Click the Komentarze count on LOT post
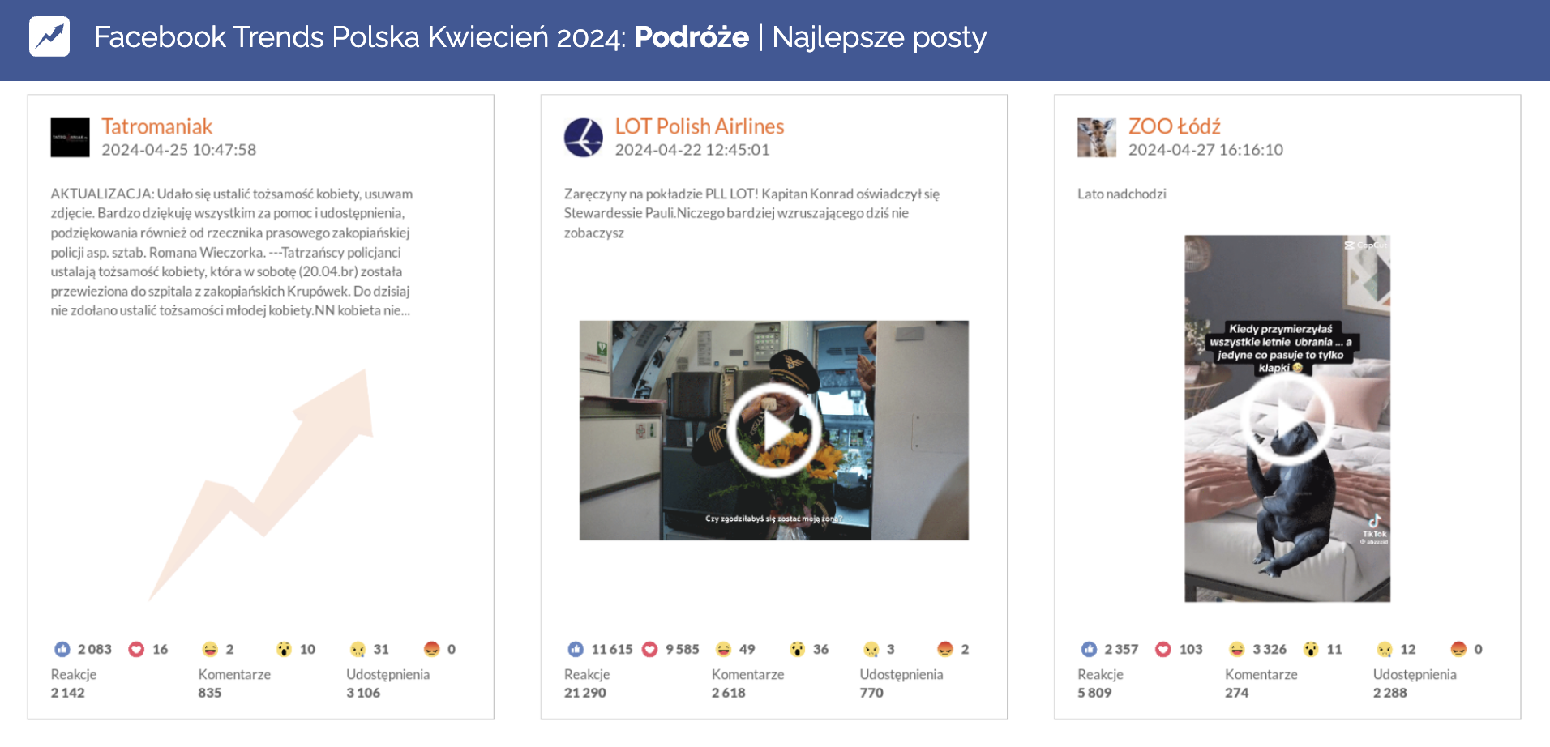 728,693
